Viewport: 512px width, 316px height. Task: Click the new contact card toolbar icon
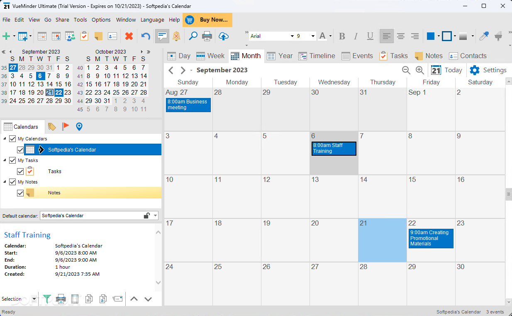pyautogui.click(x=112, y=36)
